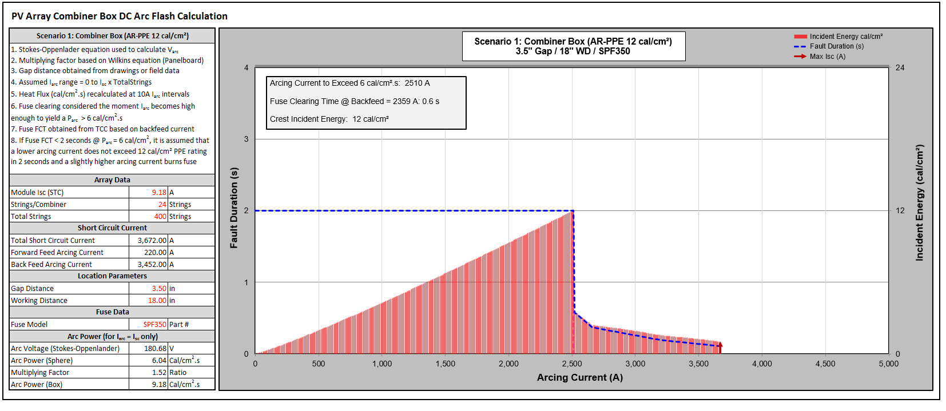Click the chart title box for Scenario 1
The width and height of the screenshot is (946, 411).
point(573,46)
